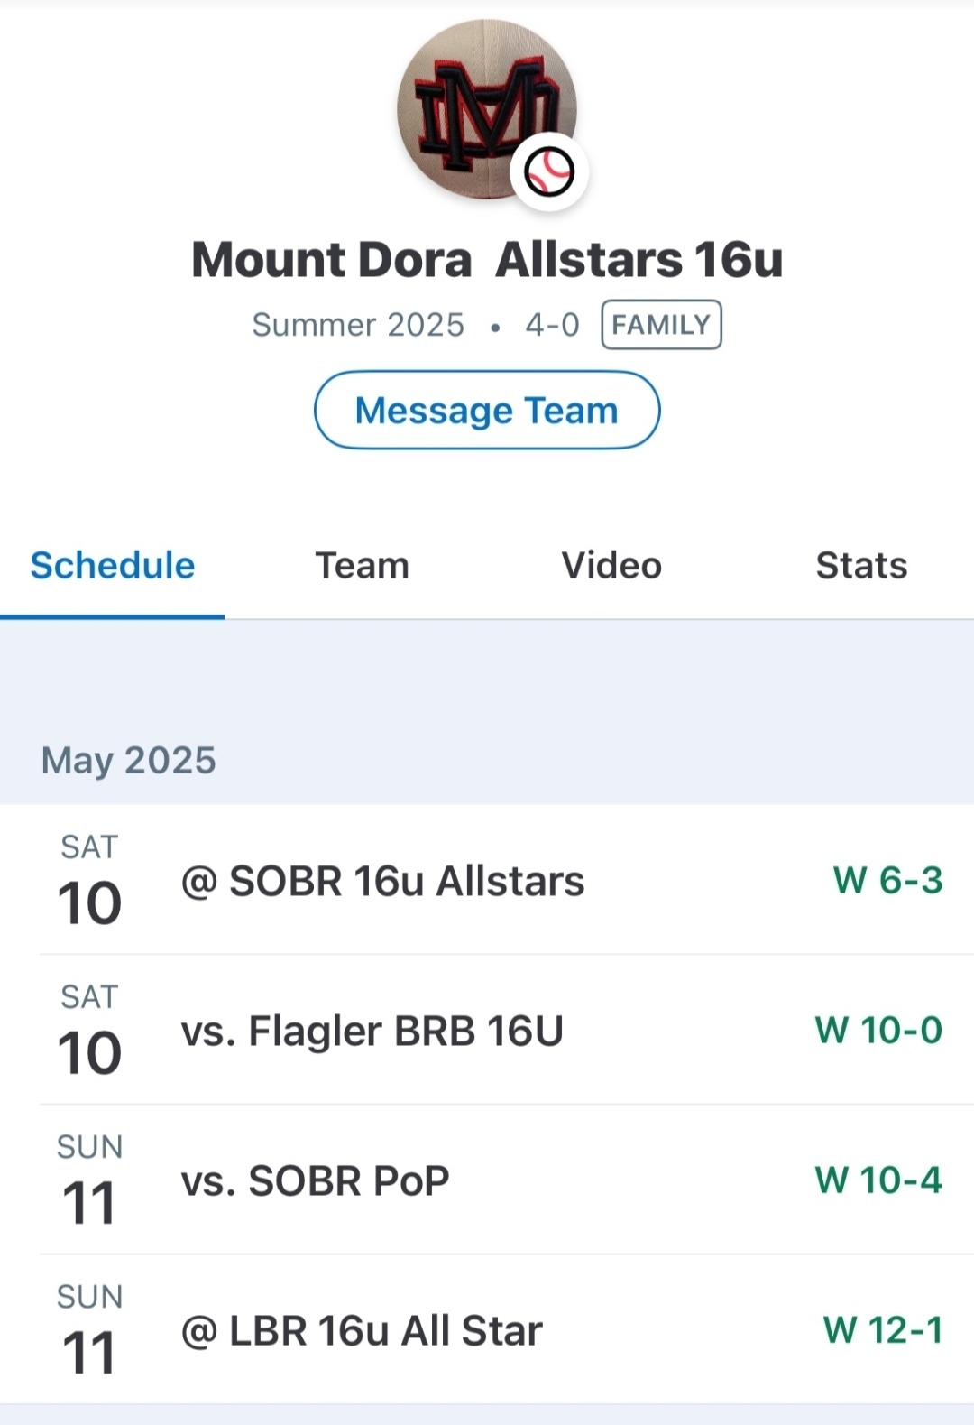
Task: Tap the W 10-0 score result
Action: [878, 1030]
